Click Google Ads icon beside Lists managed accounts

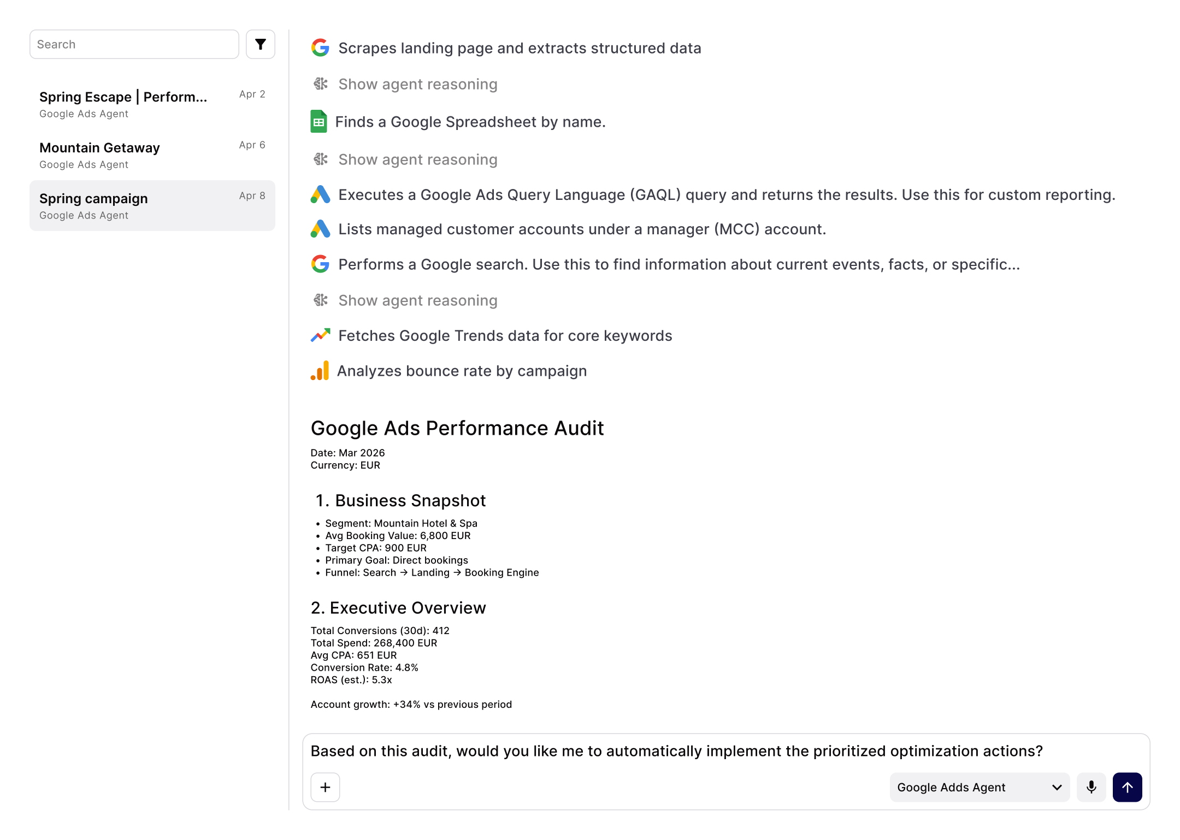click(x=320, y=229)
